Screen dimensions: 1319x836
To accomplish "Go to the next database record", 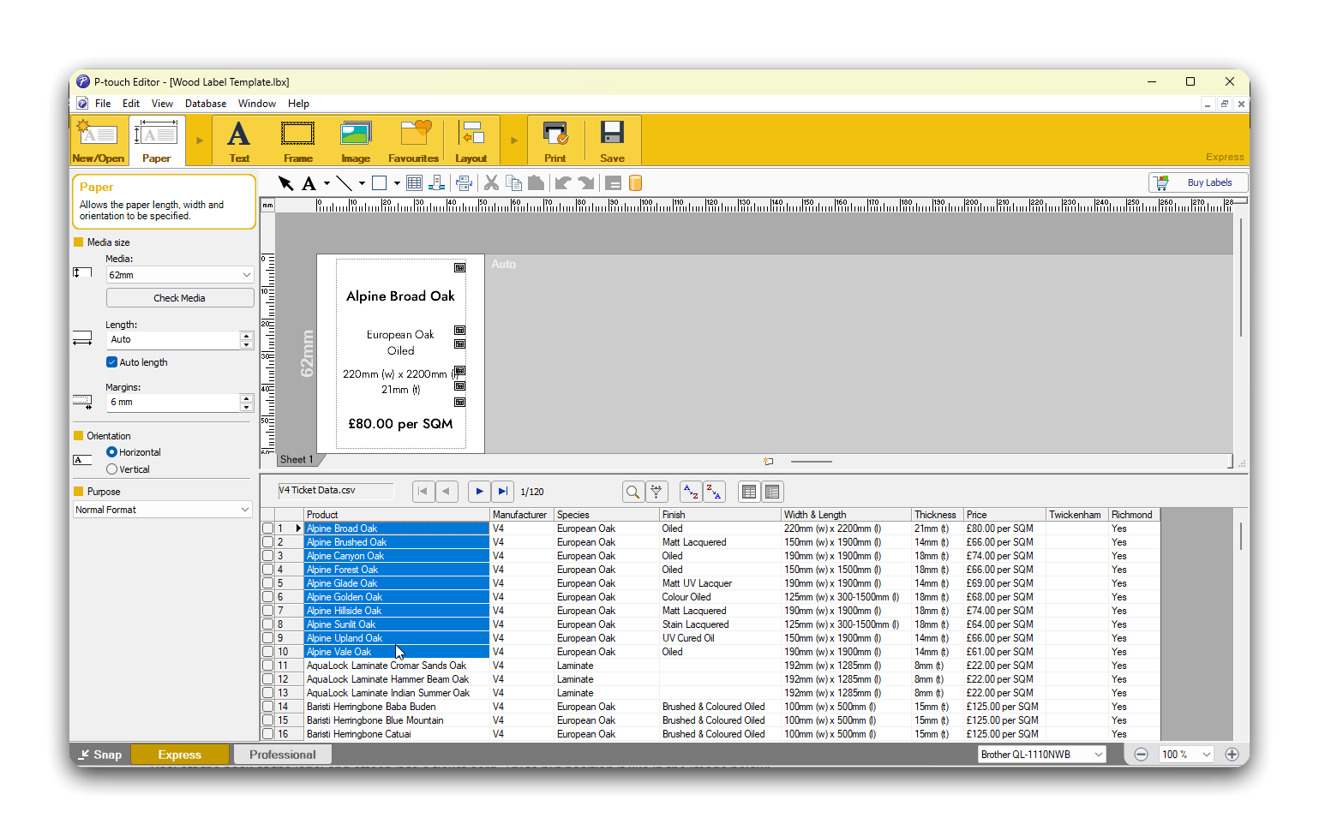I will [x=479, y=492].
